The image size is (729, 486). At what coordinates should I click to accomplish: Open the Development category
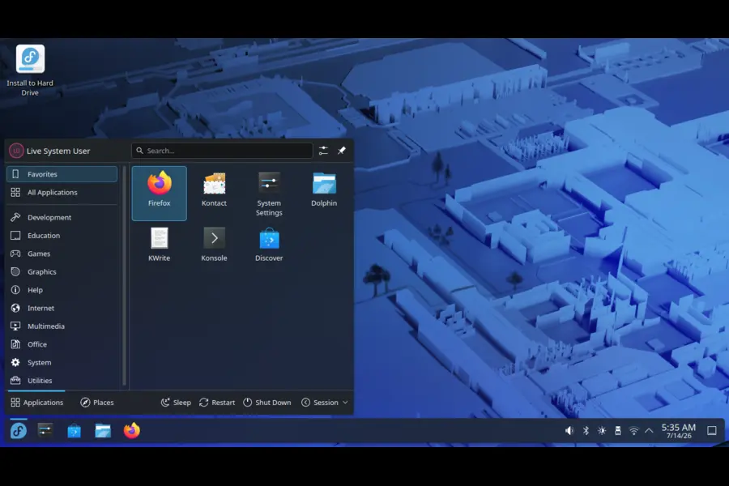point(62,217)
